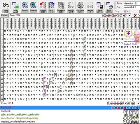Click row header 18 of the matrix
Viewport: 140px width, 124px height.
coord(2,99)
